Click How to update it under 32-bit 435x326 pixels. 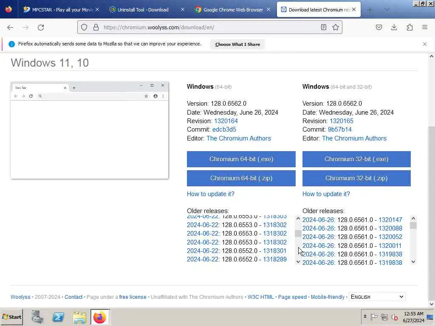click(x=326, y=194)
